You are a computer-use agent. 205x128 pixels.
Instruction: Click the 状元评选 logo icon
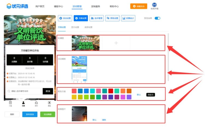pyautogui.click(x=9, y=6)
